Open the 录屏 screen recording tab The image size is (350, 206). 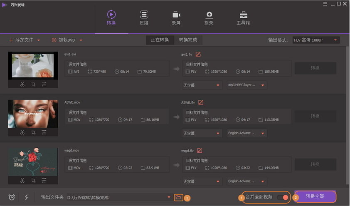(176, 18)
